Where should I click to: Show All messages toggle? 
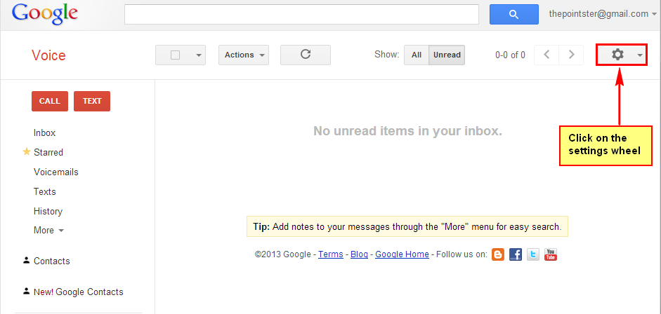(x=417, y=55)
